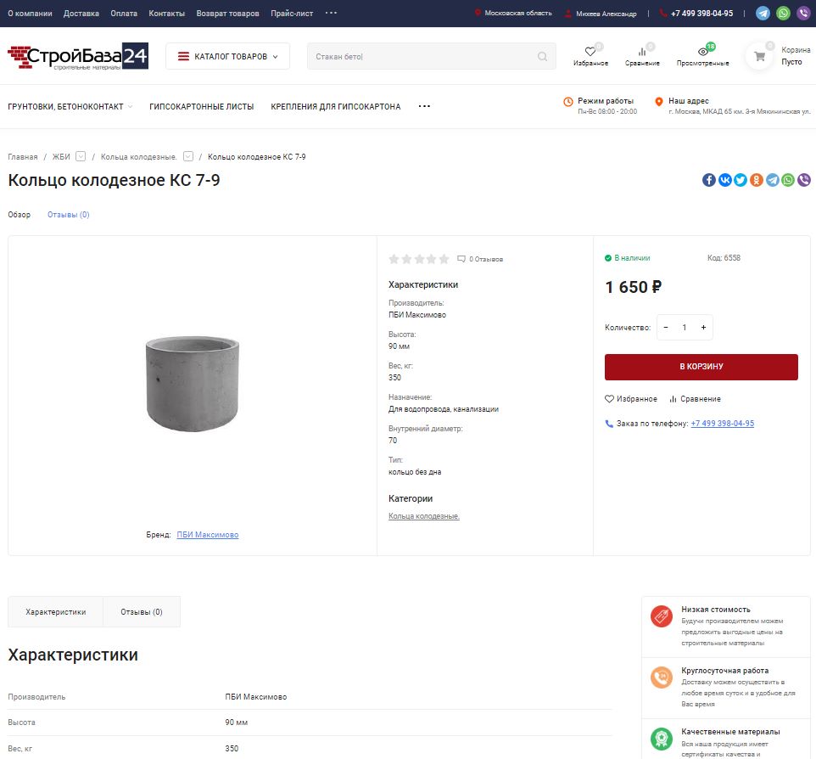Share product on Facebook
This screenshot has width=816, height=759.
pyautogui.click(x=709, y=180)
